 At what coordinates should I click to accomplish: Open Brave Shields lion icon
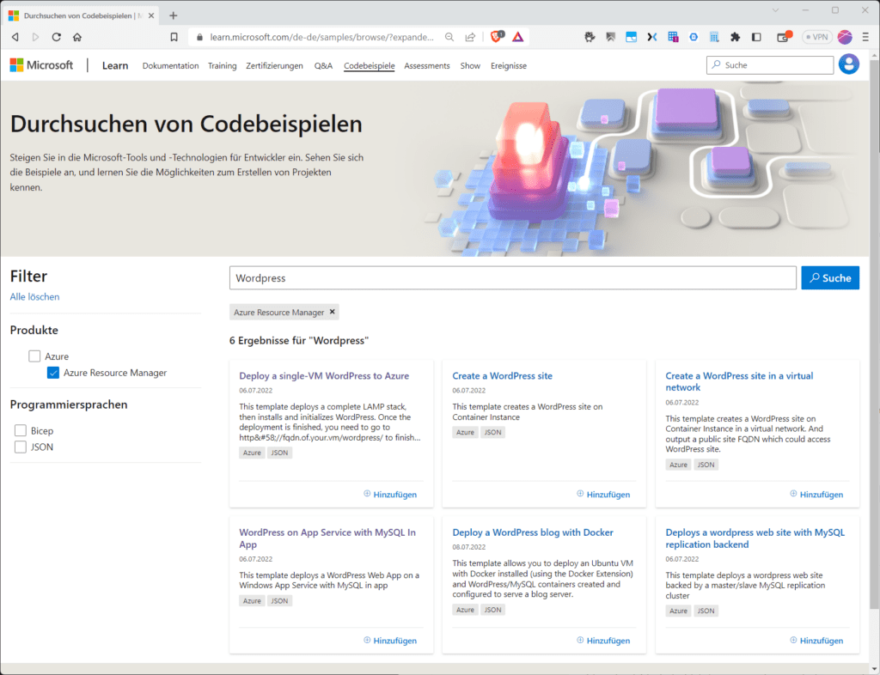(497, 37)
